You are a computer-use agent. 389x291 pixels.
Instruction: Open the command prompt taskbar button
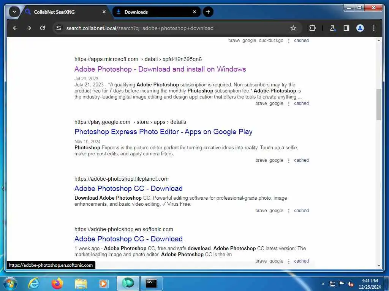151,283
